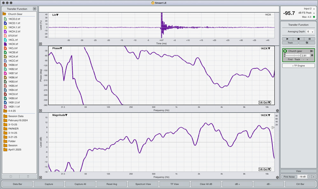318x189 pixels.
Task: Open the 1/6 Oct smoothing menu on the phase graph
Action: click(x=265, y=102)
